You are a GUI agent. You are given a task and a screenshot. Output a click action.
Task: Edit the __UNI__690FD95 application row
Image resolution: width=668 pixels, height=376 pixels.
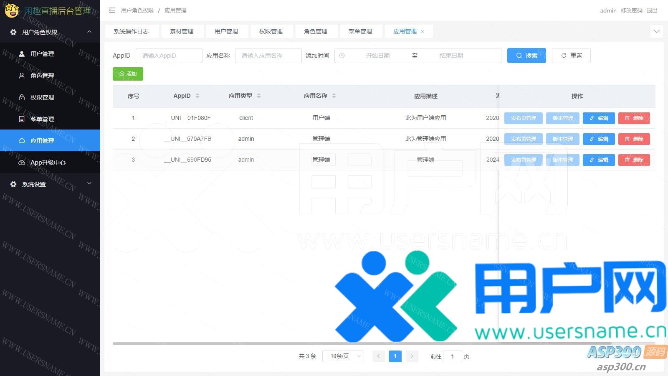point(599,160)
